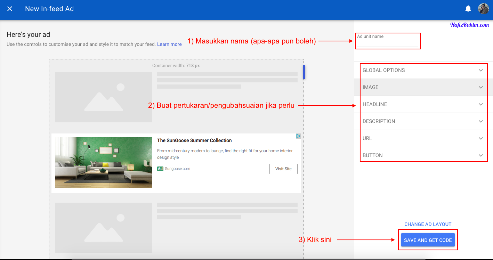The image size is (493, 260).
Task: Close the New In-feed Ad dialog
Action: [10, 9]
